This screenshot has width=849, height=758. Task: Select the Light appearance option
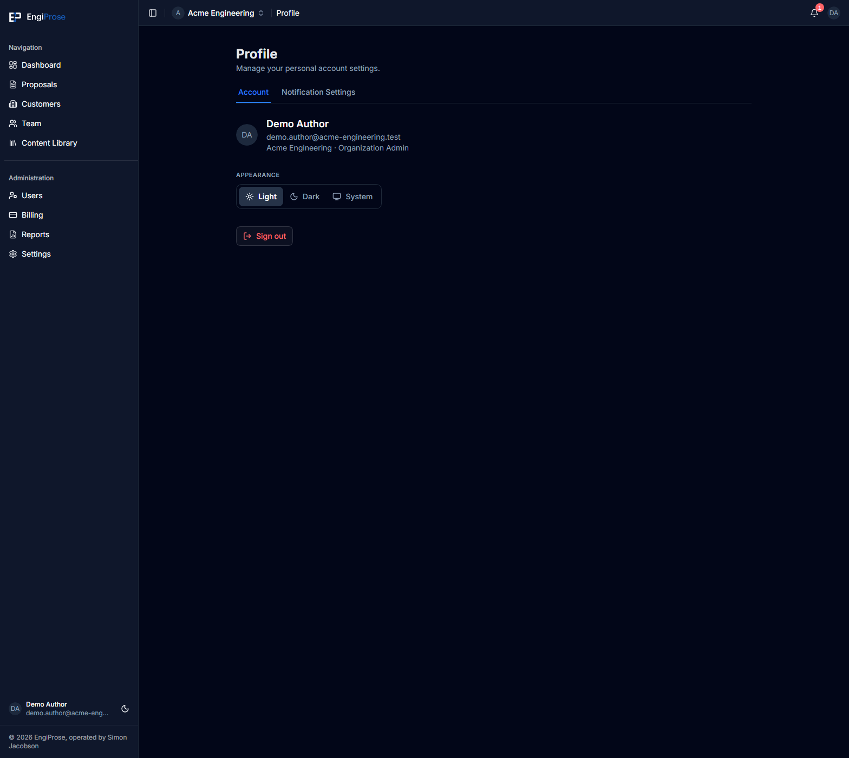[261, 197]
